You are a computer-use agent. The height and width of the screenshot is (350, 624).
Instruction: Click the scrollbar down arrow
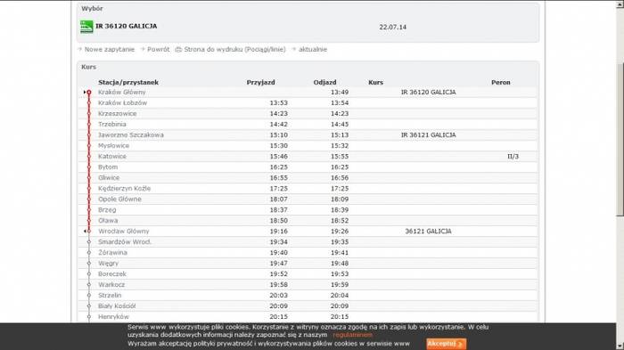pos(620,346)
